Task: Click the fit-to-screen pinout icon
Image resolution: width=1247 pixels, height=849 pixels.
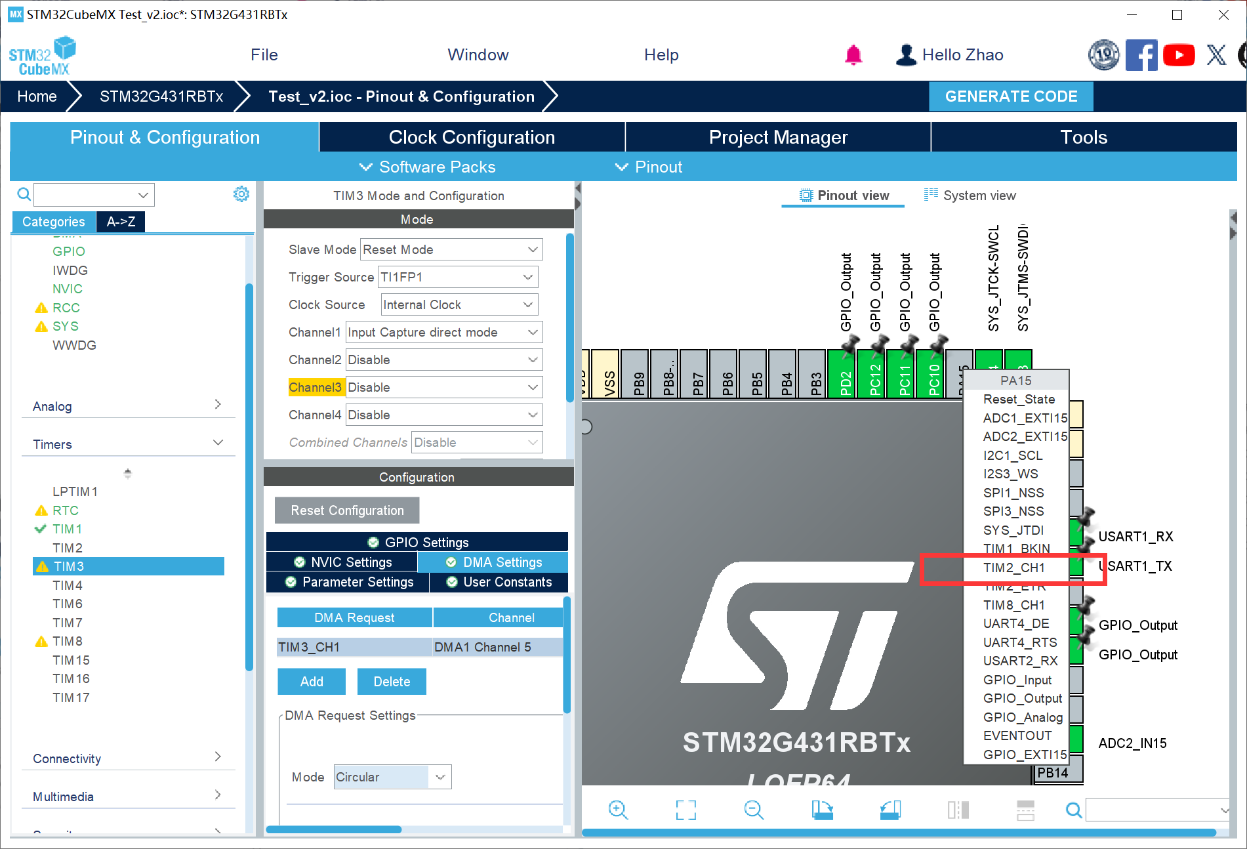Action: (685, 810)
